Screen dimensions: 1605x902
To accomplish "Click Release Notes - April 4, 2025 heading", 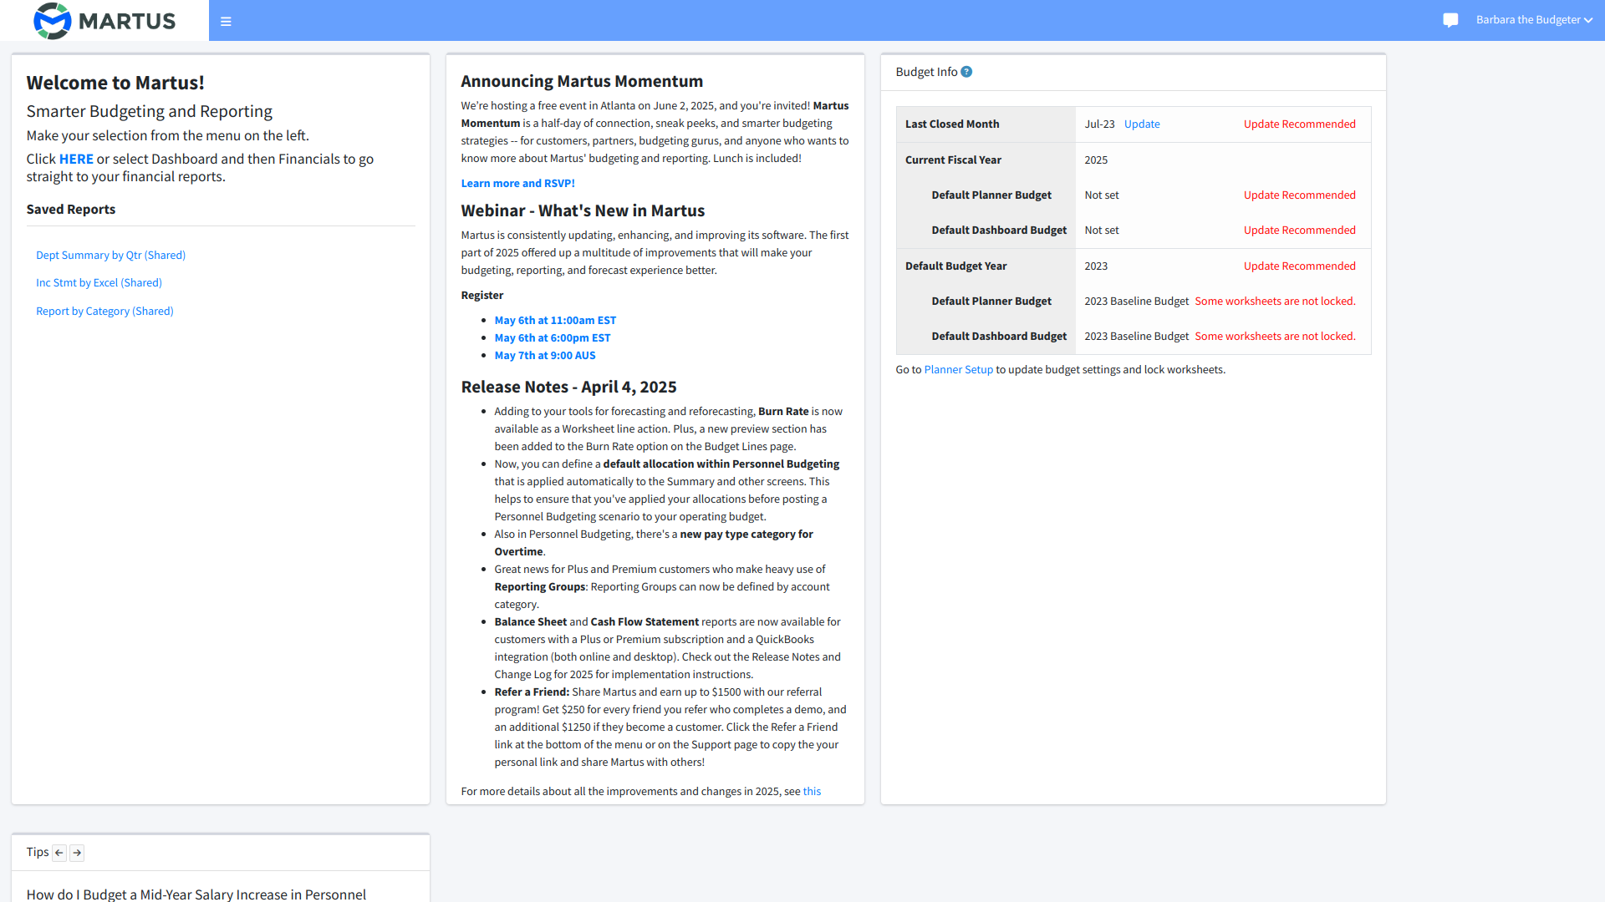I will (x=568, y=387).
